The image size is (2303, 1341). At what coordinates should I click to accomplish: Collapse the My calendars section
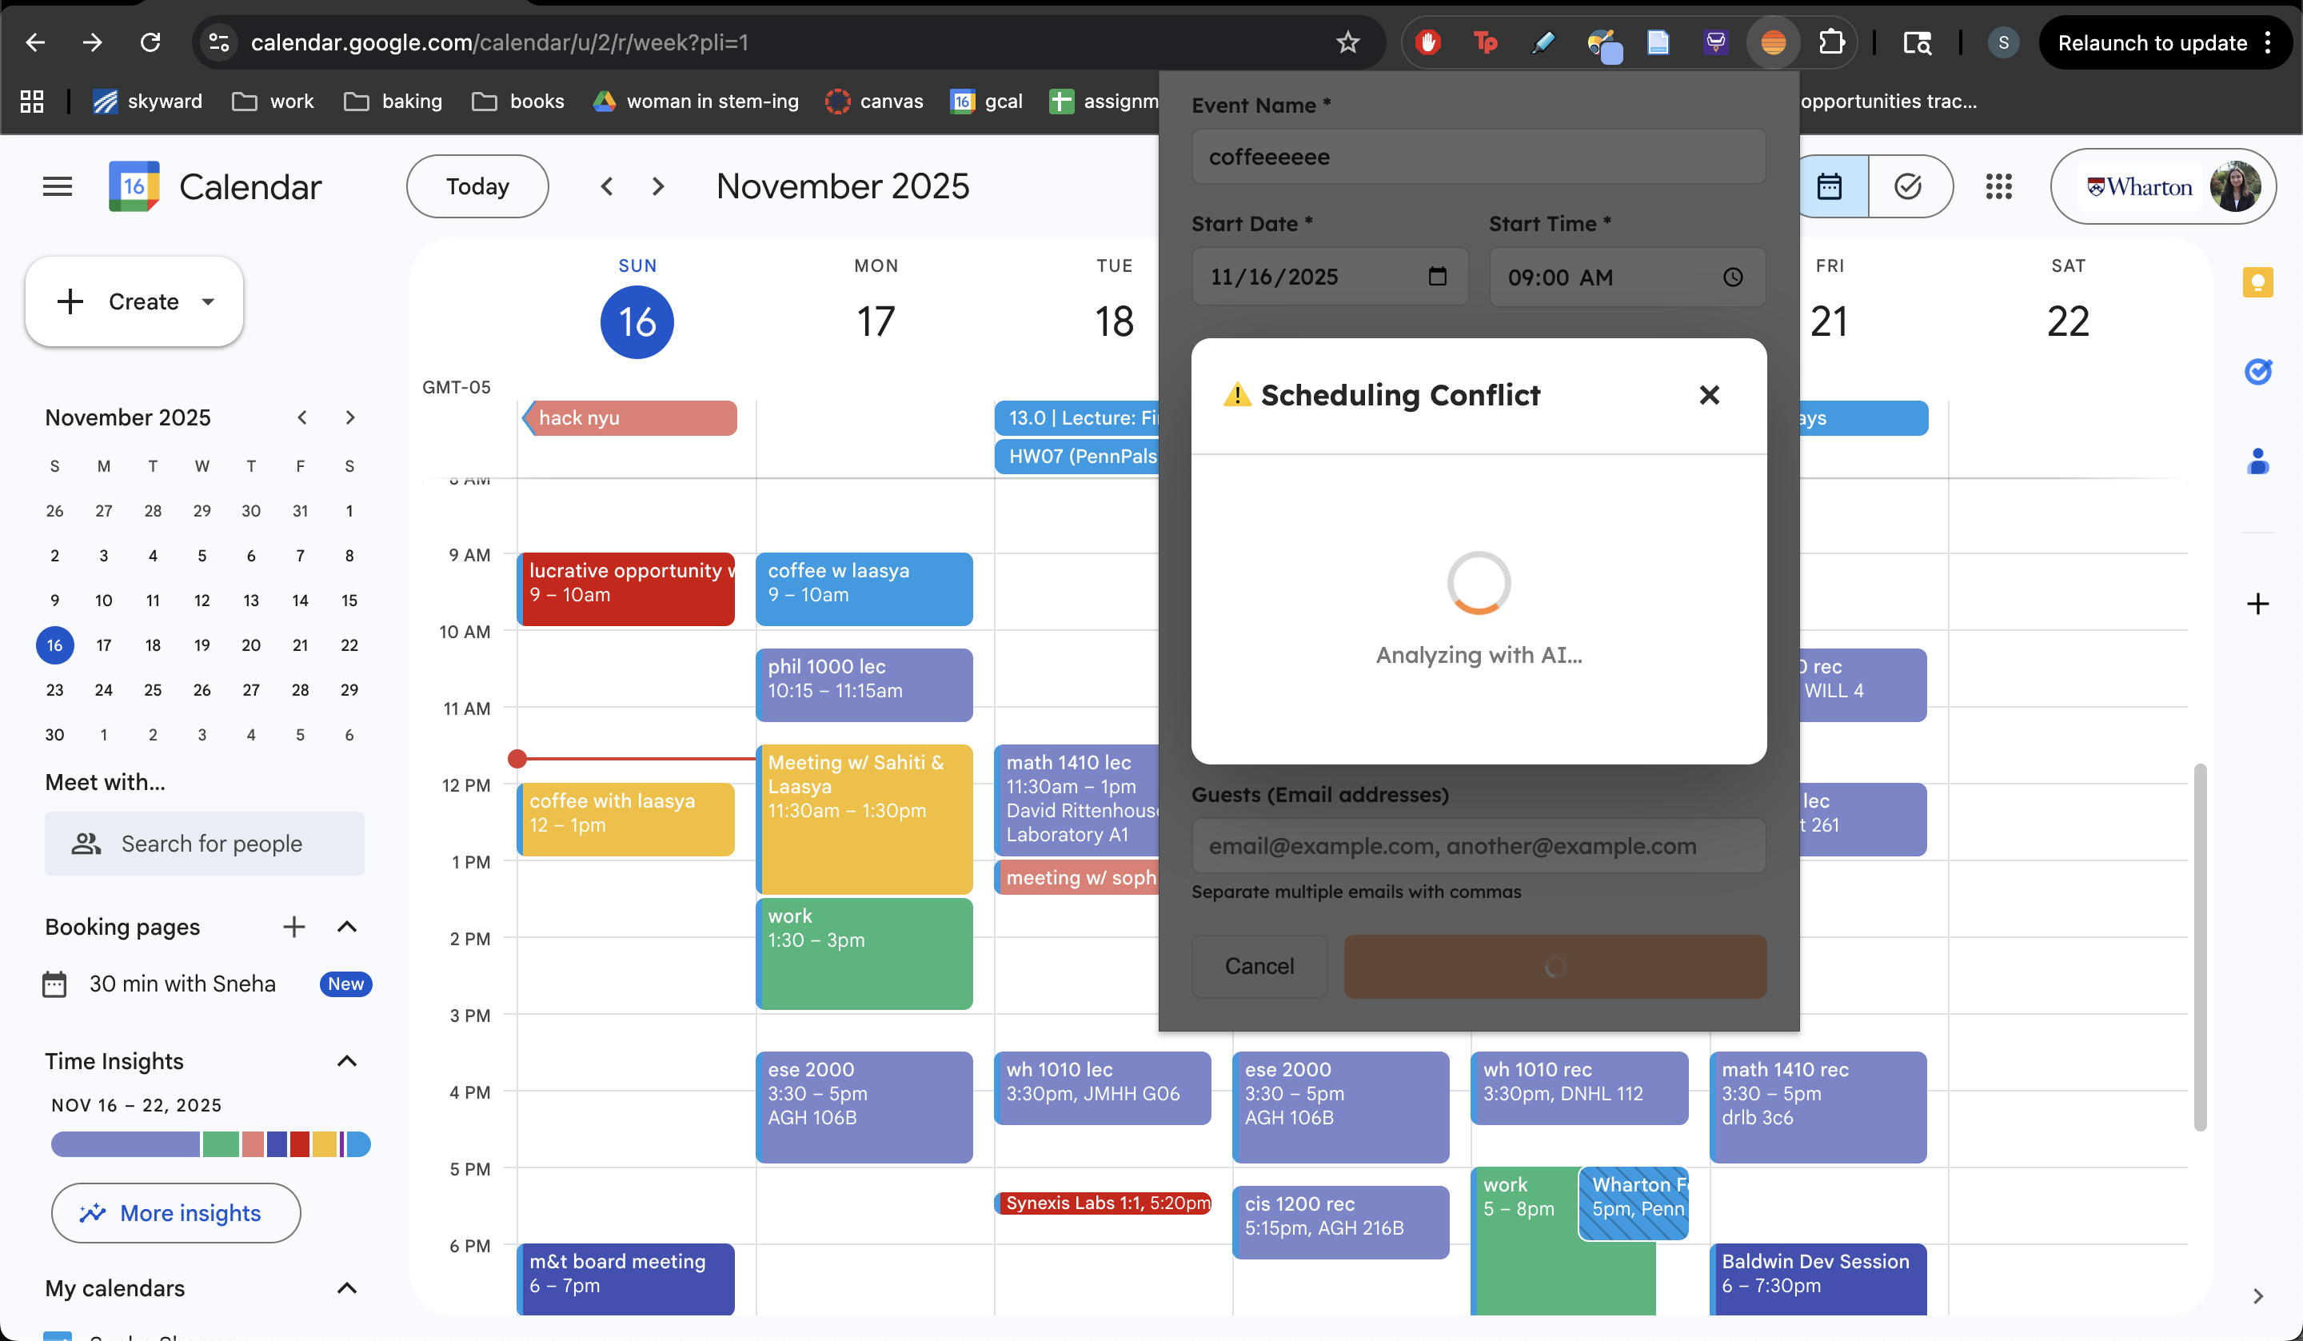click(346, 1288)
